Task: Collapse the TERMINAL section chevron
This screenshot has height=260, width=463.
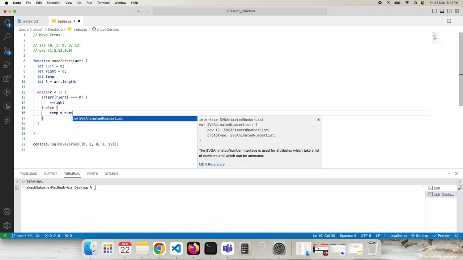Action: point(23,182)
